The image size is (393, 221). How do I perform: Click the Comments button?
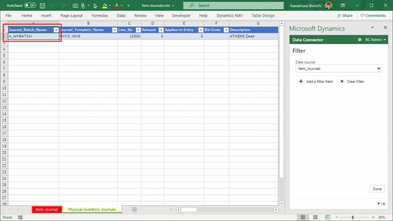click(x=373, y=15)
